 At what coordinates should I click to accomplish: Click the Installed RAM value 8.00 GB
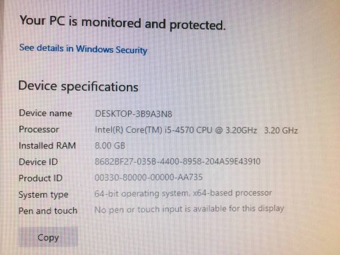pyautogui.click(x=110, y=146)
